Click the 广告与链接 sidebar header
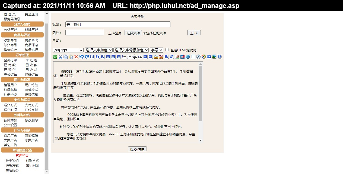This screenshot has width=343, height=174. (x=22, y=130)
